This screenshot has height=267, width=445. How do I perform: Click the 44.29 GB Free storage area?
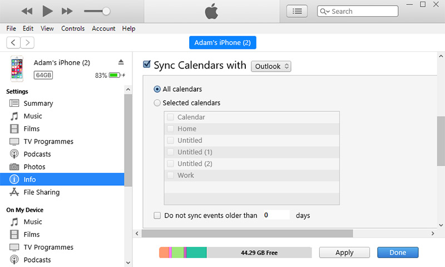pyautogui.click(x=259, y=253)
